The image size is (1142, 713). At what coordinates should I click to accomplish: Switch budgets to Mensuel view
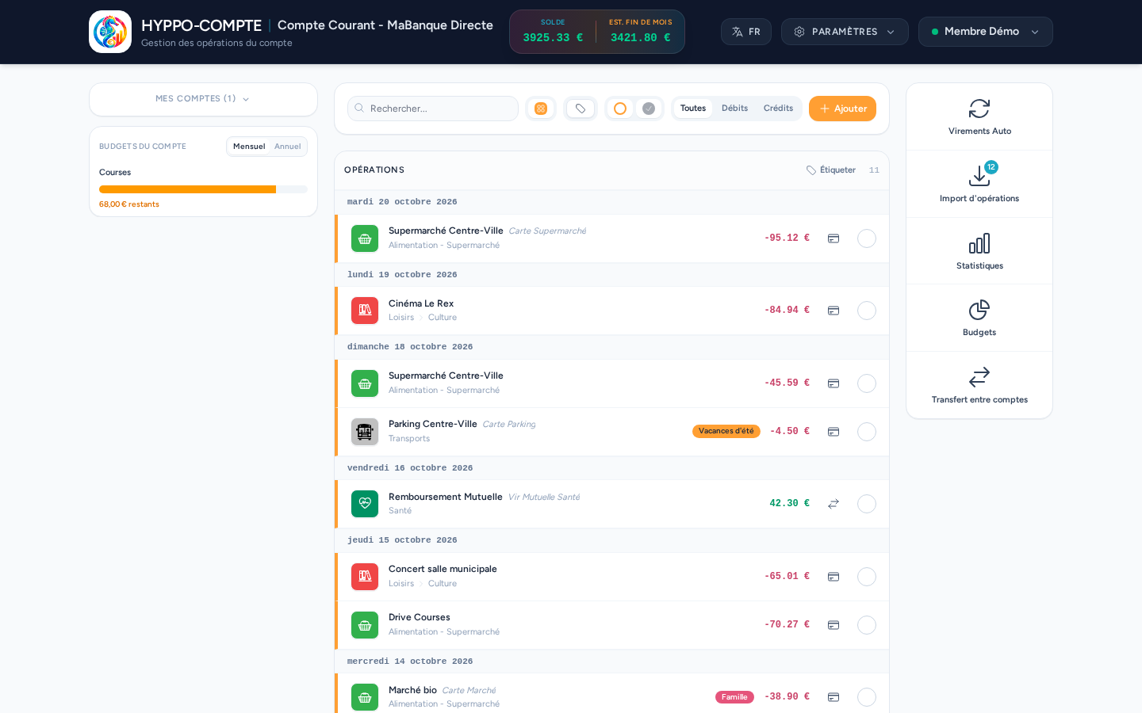[249, 147]
